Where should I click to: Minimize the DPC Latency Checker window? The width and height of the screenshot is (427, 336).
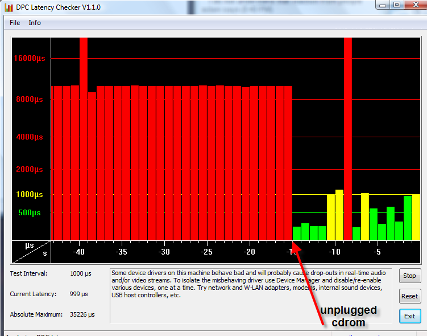383,5
